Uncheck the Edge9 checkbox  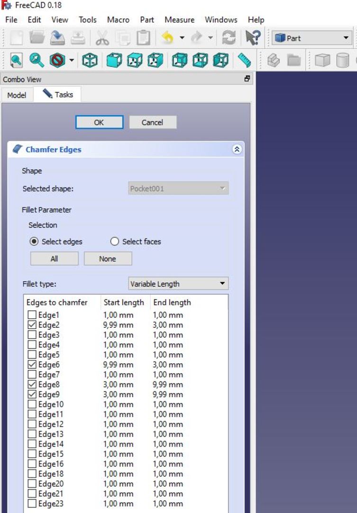32,394
